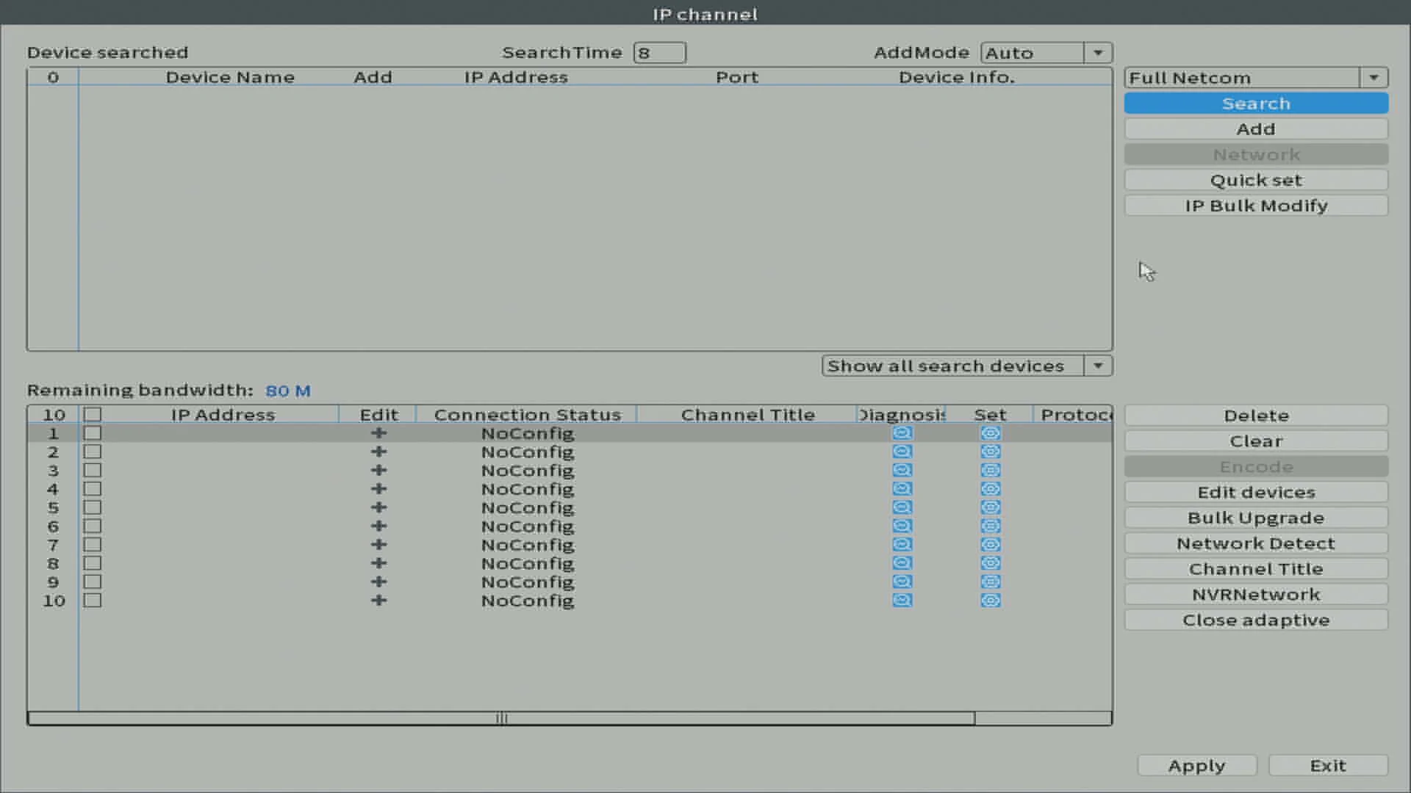Expand the AddMode Auto dropdown
Viewport: 1411px width, 793px height.
tap(1099, 52)
